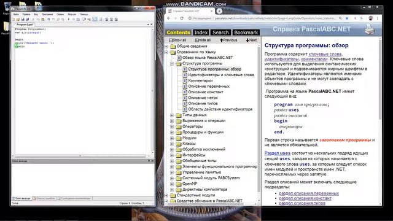Click the Copy icon in PascalABC toolbar
This screenshot has height=221, width=393.
(38, 19)
